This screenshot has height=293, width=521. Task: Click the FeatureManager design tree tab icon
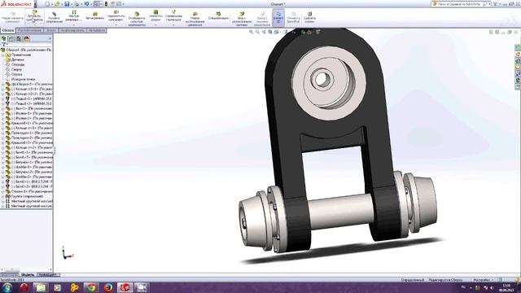pyautogui.click(x=3, y=38)
